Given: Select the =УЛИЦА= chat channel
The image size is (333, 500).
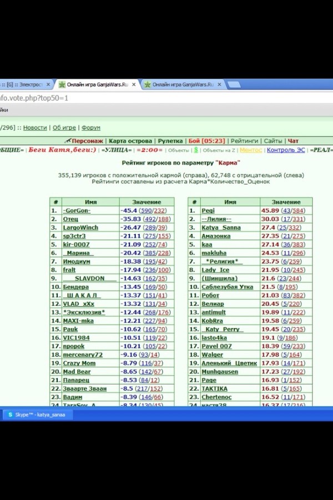Looking at the screenshot, I should (117, 150).
